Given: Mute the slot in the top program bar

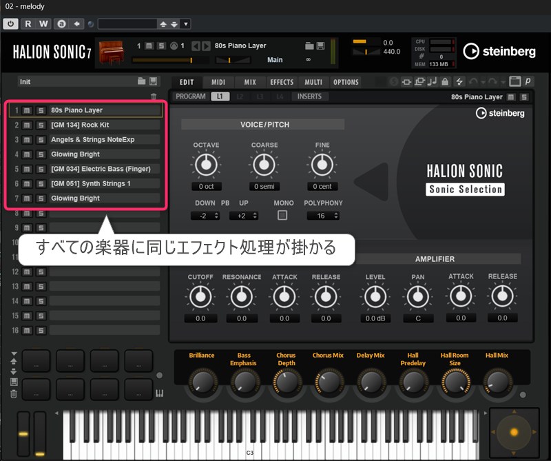Looking at the screenshot, I should (x=149, y=45).
